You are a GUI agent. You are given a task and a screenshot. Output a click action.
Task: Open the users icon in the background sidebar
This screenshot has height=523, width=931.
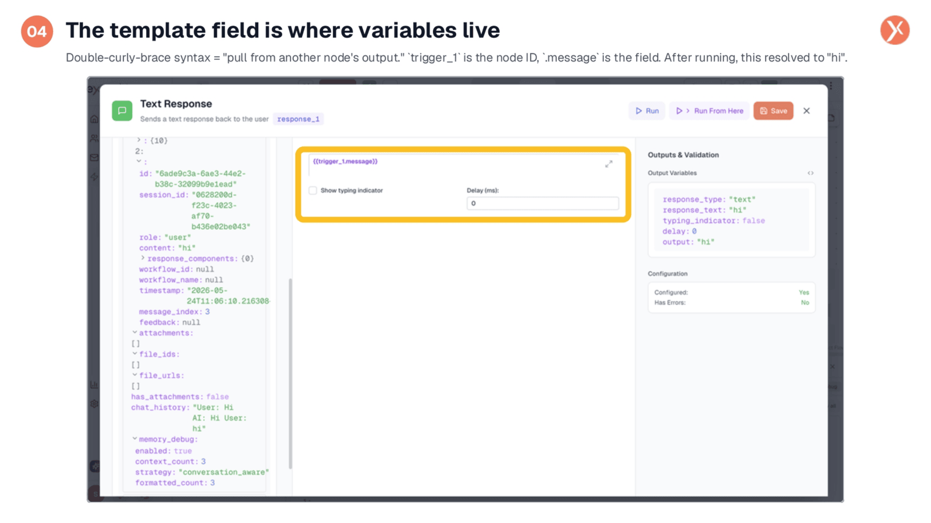tap(94, 138)
